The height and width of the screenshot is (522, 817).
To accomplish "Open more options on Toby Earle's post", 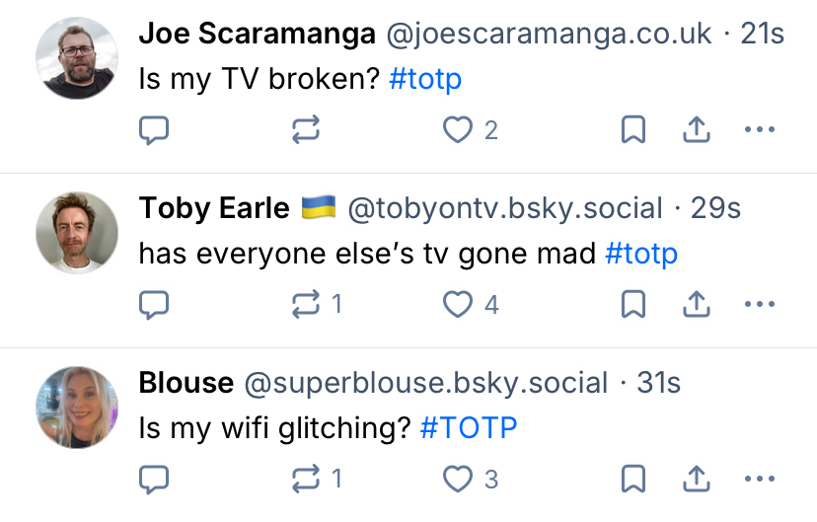I will pos(759,304).
